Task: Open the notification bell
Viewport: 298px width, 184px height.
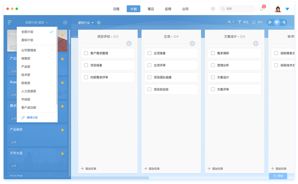Action: [x=262, y=9]
